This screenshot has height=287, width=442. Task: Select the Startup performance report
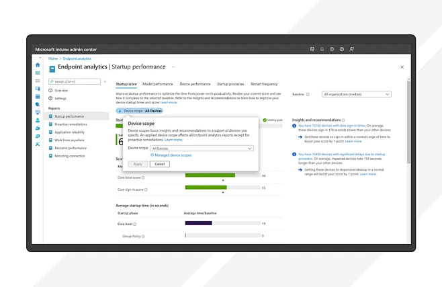tap(77, 116)
